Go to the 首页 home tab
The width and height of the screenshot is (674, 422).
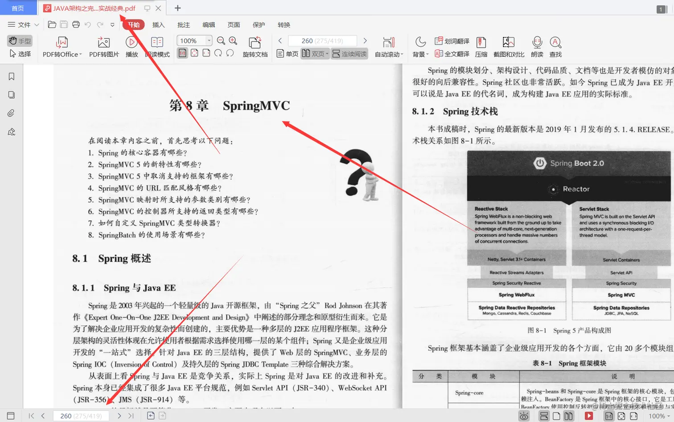(18, 8)
